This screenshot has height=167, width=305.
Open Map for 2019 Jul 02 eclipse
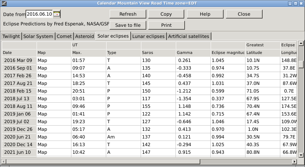tap(54, 122)
